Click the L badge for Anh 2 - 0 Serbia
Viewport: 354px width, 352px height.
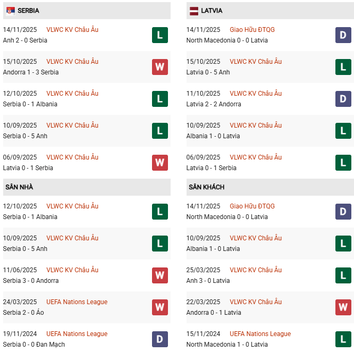coord(160,35)
